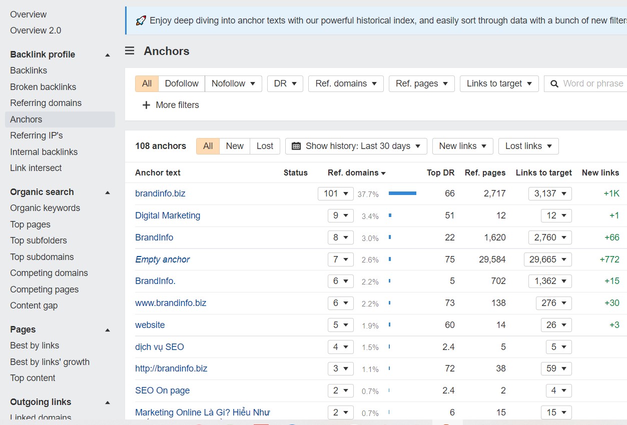The image size is (627, 425).
Task: Open Referring IP's in the sidebar
Action: (37, 135)
